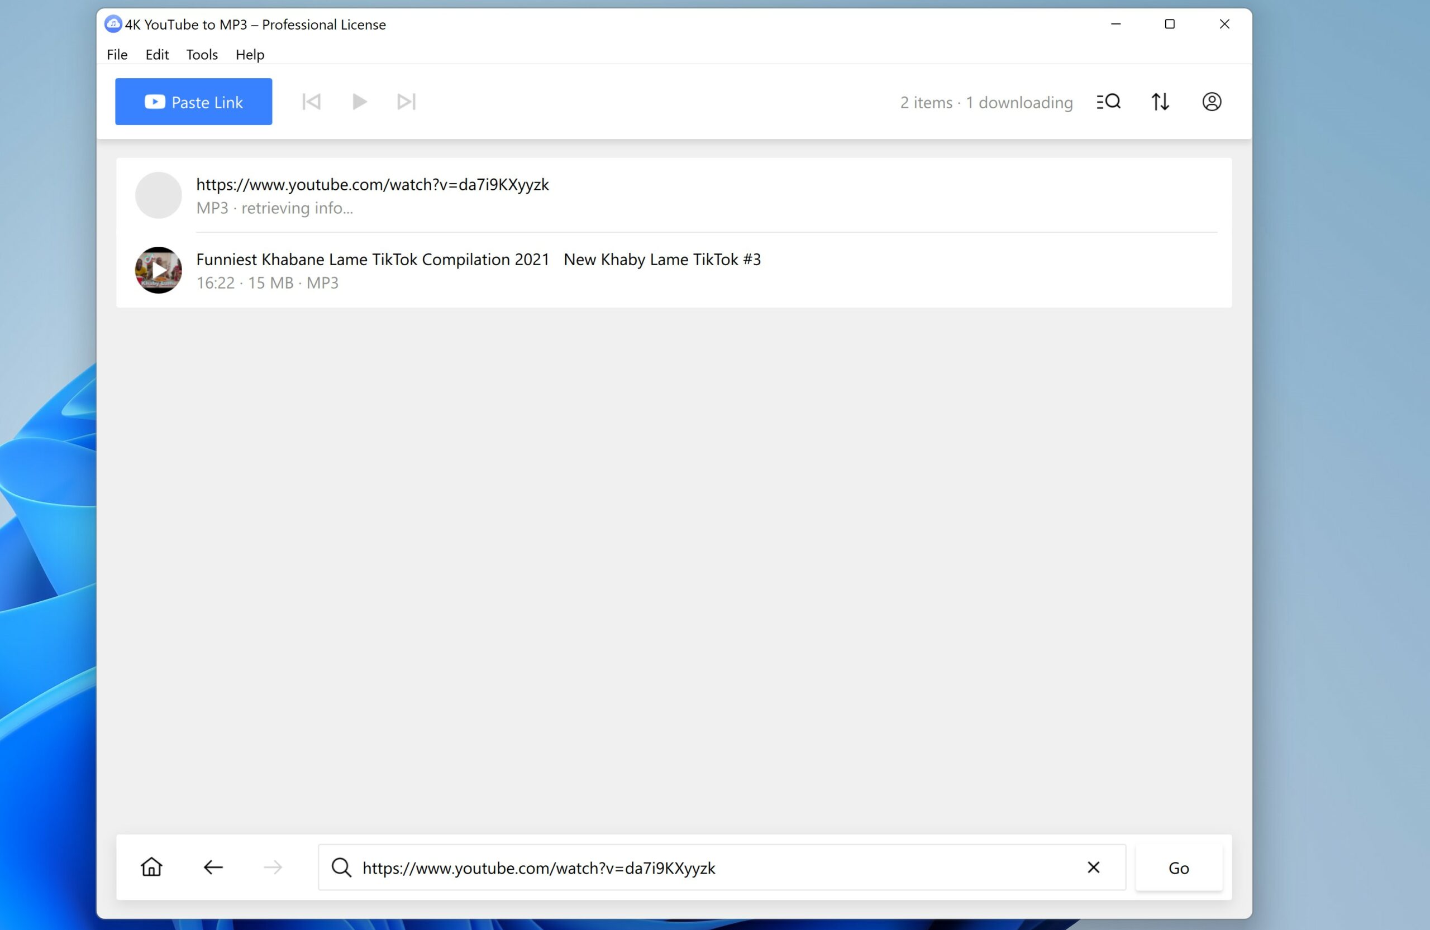Click the grey placeholder thumbnail of the retrieving item
The image size is (1430, 930).
click(159, 195)
